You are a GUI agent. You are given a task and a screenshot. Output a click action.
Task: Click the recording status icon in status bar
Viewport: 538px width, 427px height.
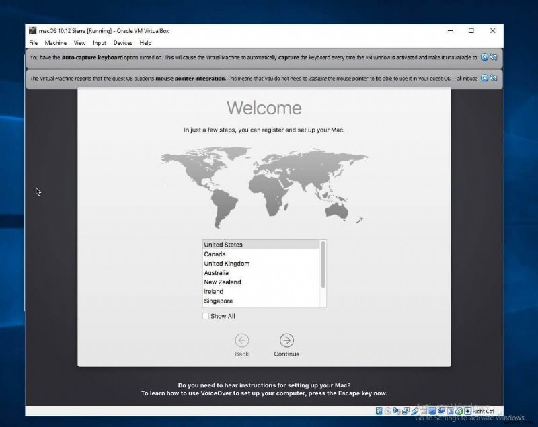point(441,410)
